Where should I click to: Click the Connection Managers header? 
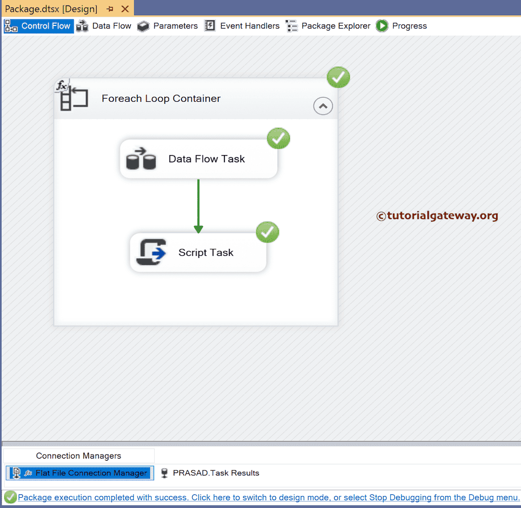click(78, 456)
